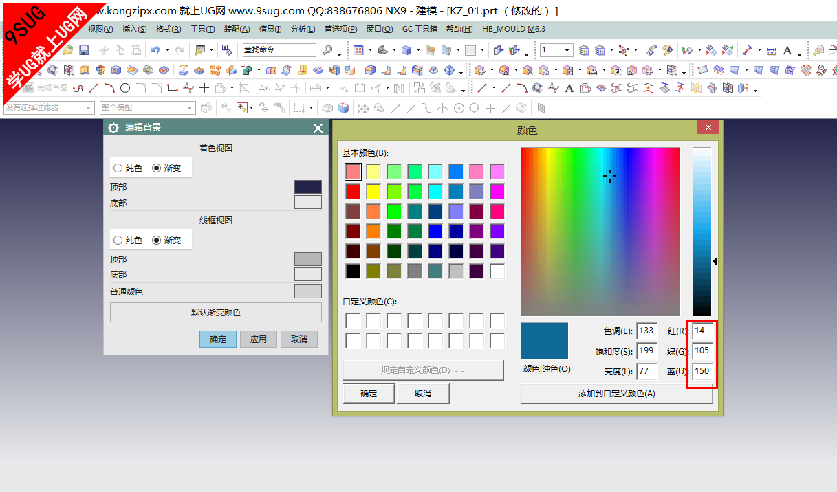
Task: Click inside the rainbow color spectrum area
Action: pos(600,232)
